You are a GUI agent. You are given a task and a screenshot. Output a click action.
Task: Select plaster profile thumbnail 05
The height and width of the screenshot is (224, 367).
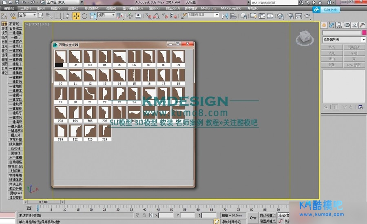[119, 59]
